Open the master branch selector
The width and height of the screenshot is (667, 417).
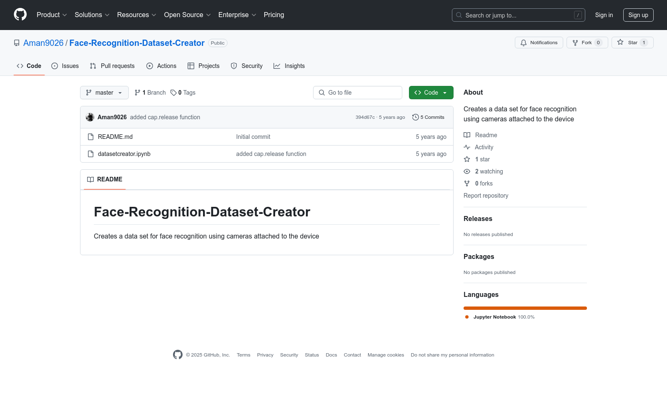click(x=104, y=93)
